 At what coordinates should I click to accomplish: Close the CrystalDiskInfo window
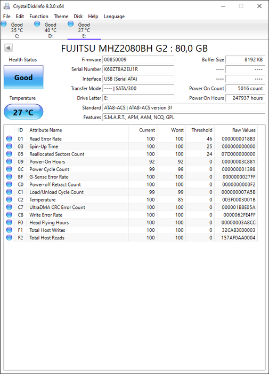click(x=259, y=6)
